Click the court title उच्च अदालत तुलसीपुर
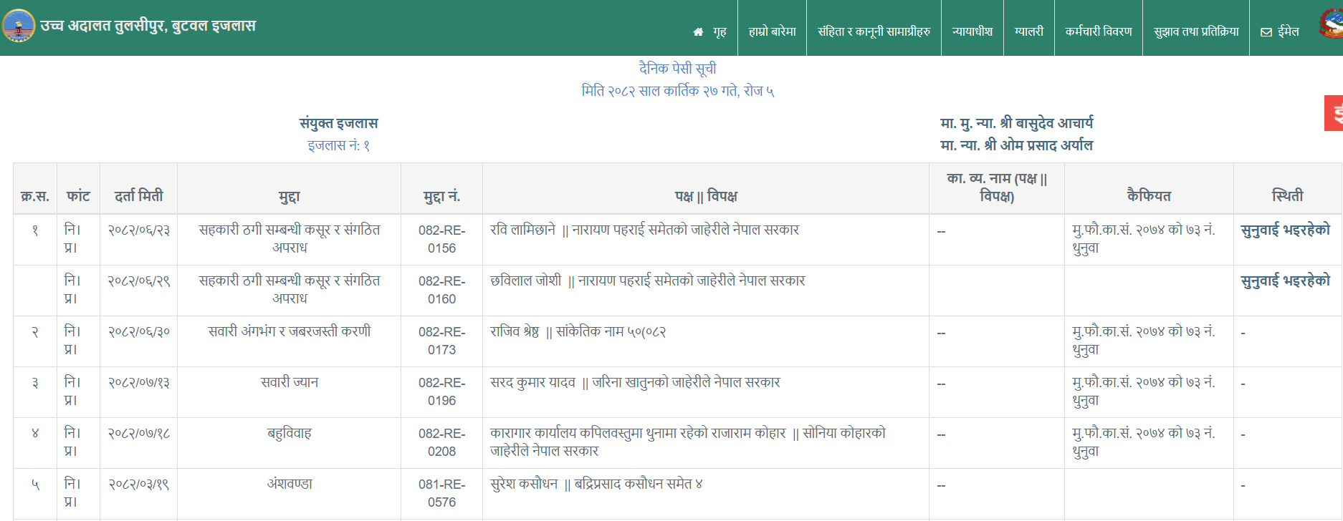 148,26
